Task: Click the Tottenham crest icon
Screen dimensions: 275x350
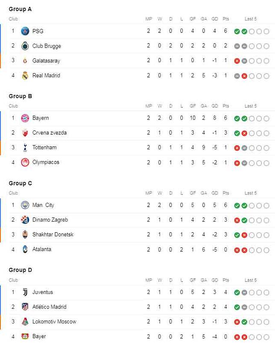Action: [x=25, y=148]
